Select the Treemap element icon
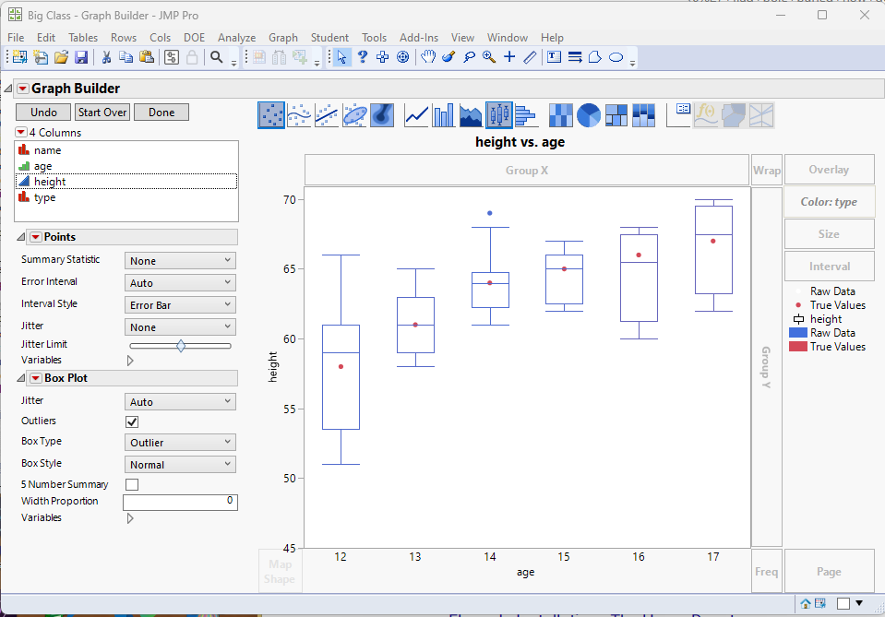Viewport: 885px width, 617px height. [616, 115]
